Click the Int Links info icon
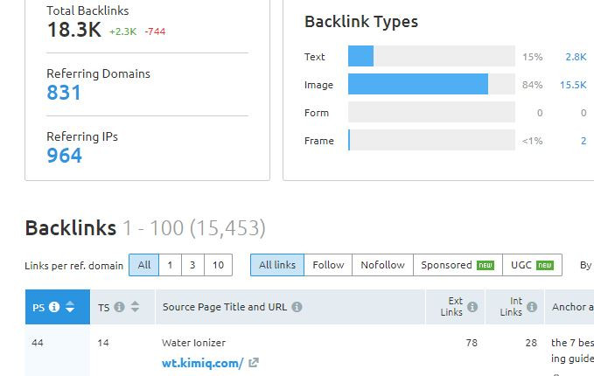Image resolution: width=594 pixels, height=376 pixels. [x=532, y=307]
